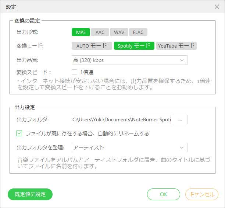The height and width of the screenshot is (208, 225).
Task: Click the 出力品質: label
Action: (28, 60)
